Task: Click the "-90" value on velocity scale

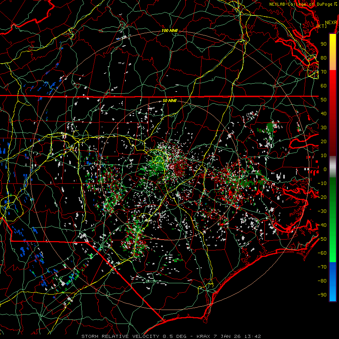Action: pos(322,295)
